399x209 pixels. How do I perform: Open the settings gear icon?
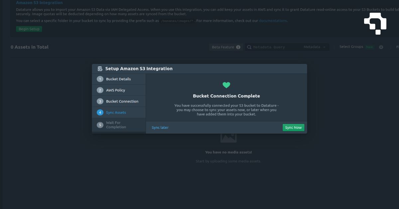[381, 47]
